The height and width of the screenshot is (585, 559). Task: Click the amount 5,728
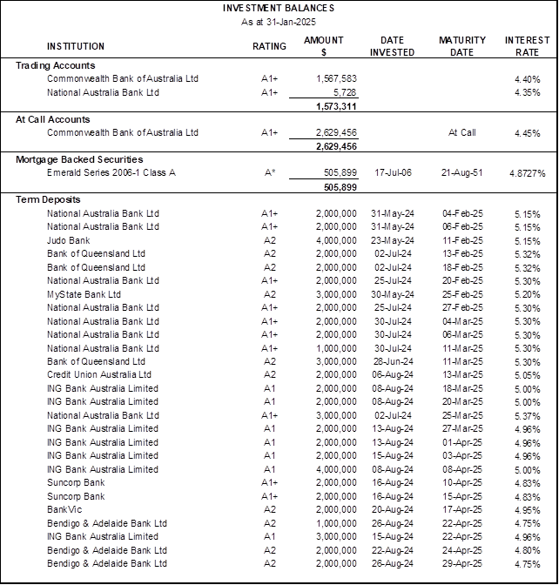(x=345, y=92)
